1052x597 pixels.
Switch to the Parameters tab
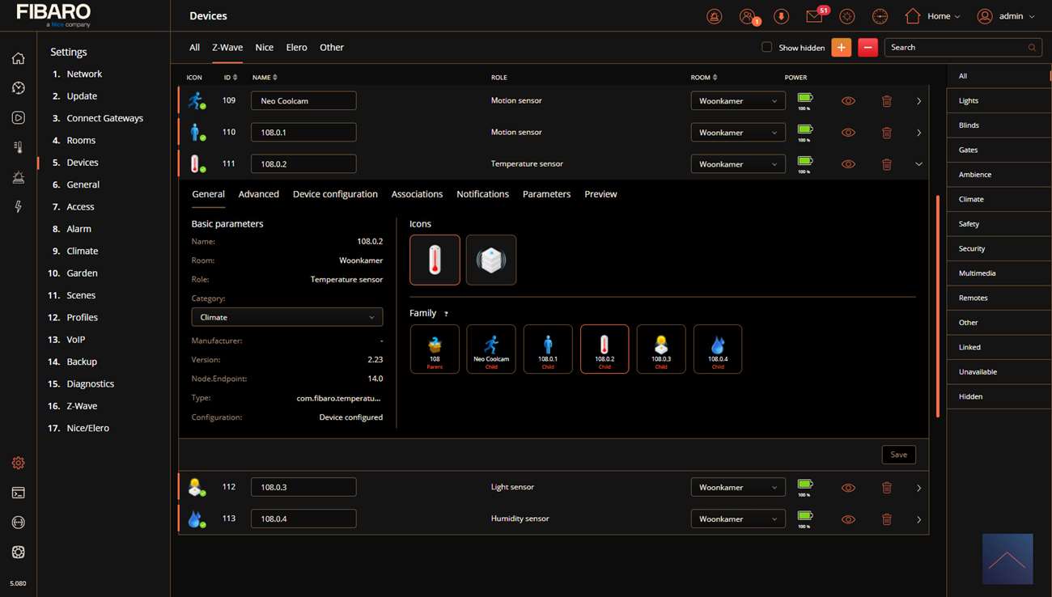[x=546, y=194]
